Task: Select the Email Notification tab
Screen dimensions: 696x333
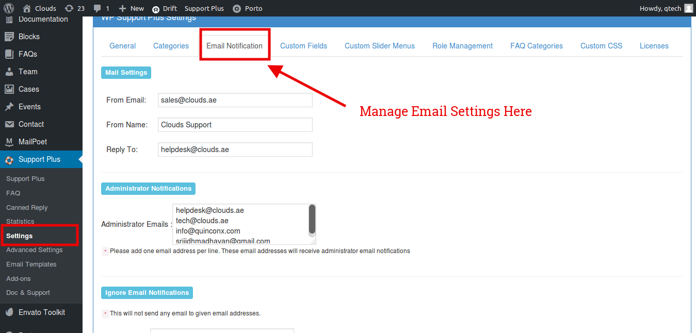Action: (235, 46)
